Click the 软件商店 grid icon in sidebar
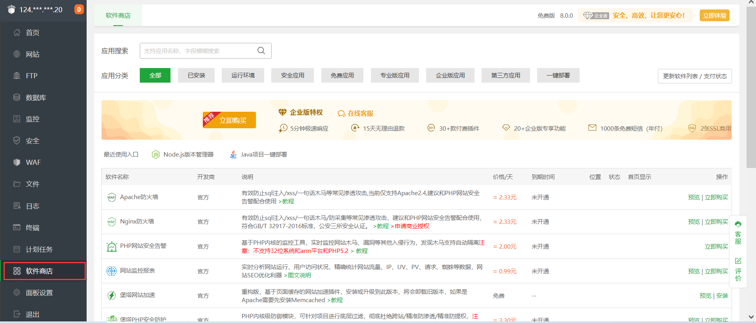The width and height of the screenshot is (756, 323). pyautogui.click(x=17, y=271)
